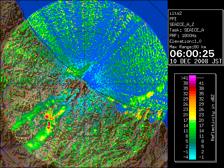Click the radar site at the crosshair center
The image size is (224, 168).
click(x=84, y=84)
